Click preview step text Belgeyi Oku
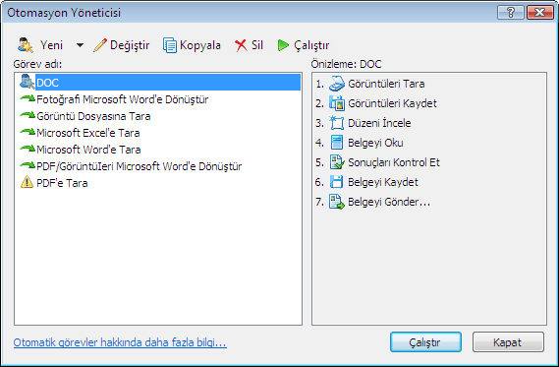The image size is (559, 367). (x=375, y=143)
